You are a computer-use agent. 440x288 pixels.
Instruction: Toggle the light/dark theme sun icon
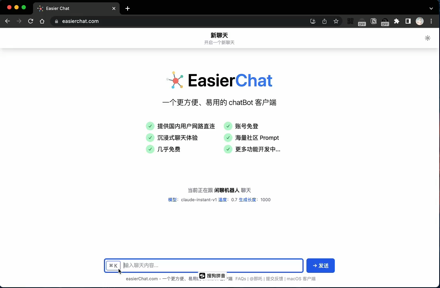point(427,38)
